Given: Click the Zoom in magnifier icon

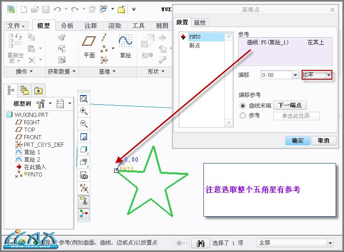Looking at the screenshot, I should tap(84, 111).
